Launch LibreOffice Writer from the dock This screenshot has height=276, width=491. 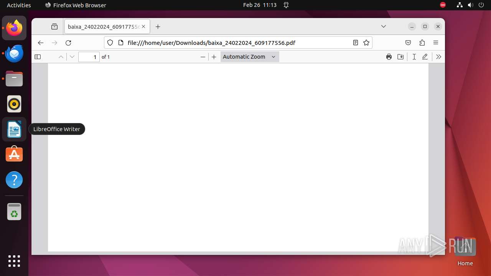14,129
